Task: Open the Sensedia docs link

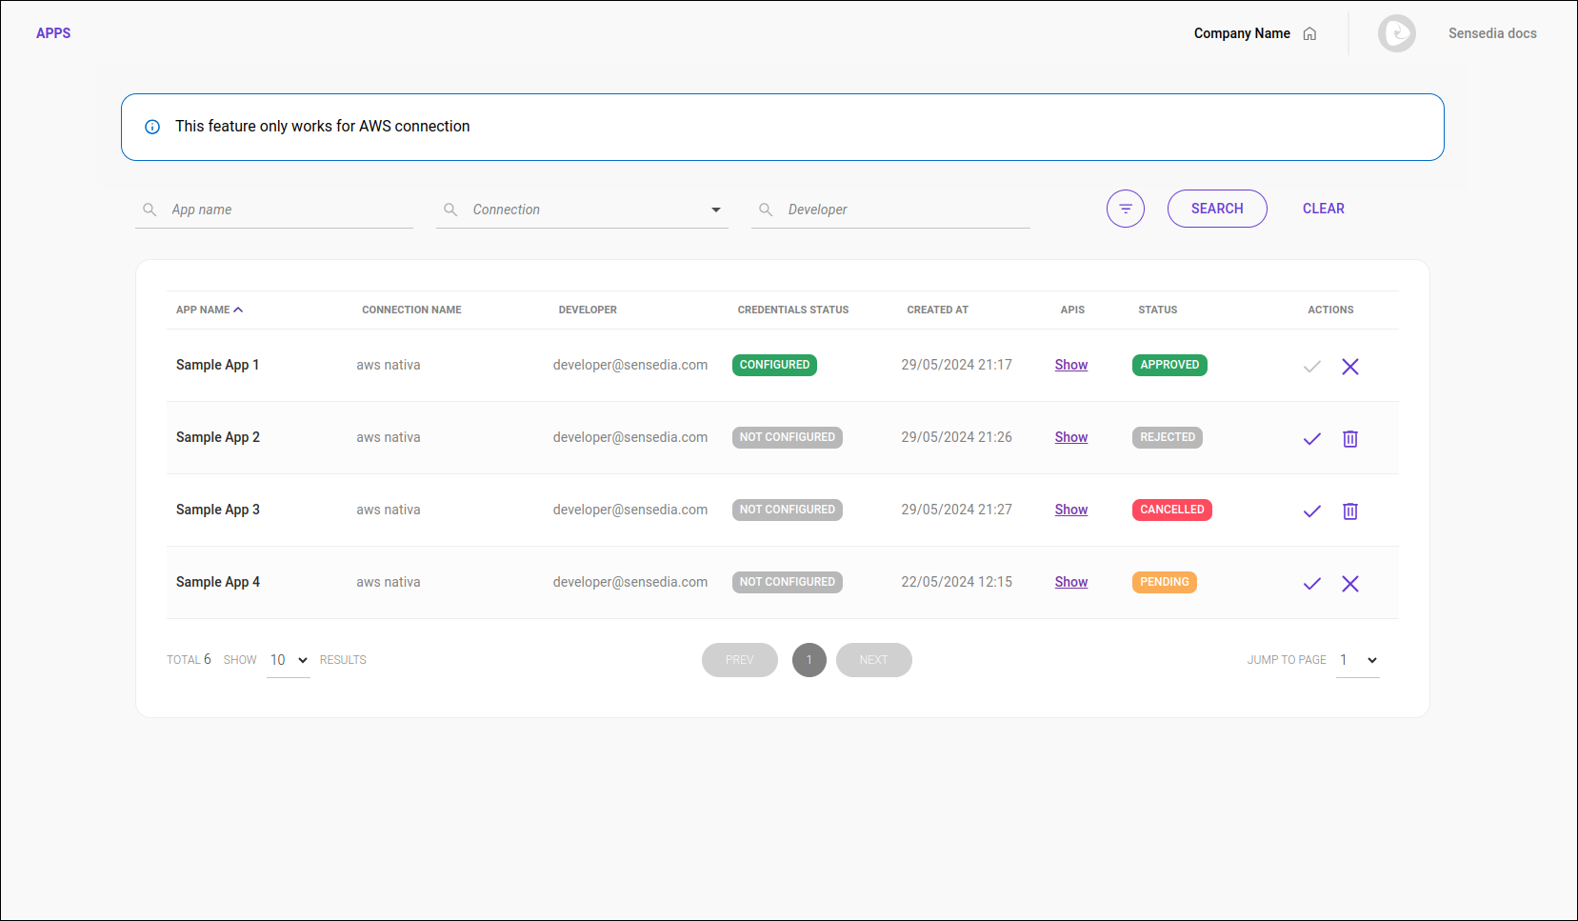Action: click(1491, 32)
